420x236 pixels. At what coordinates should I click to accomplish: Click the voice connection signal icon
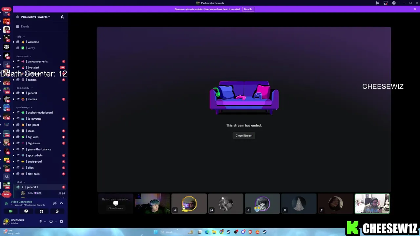6,203
